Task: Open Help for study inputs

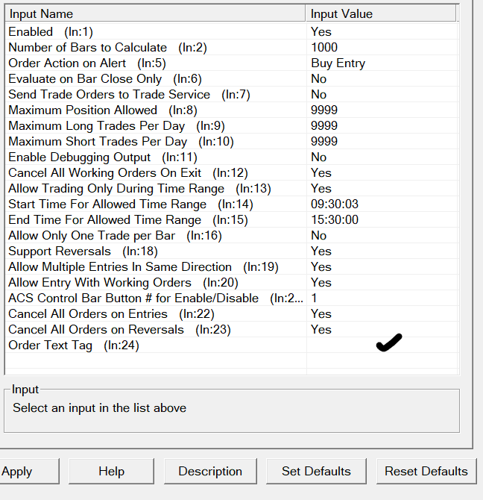Action: click(111, 471)
